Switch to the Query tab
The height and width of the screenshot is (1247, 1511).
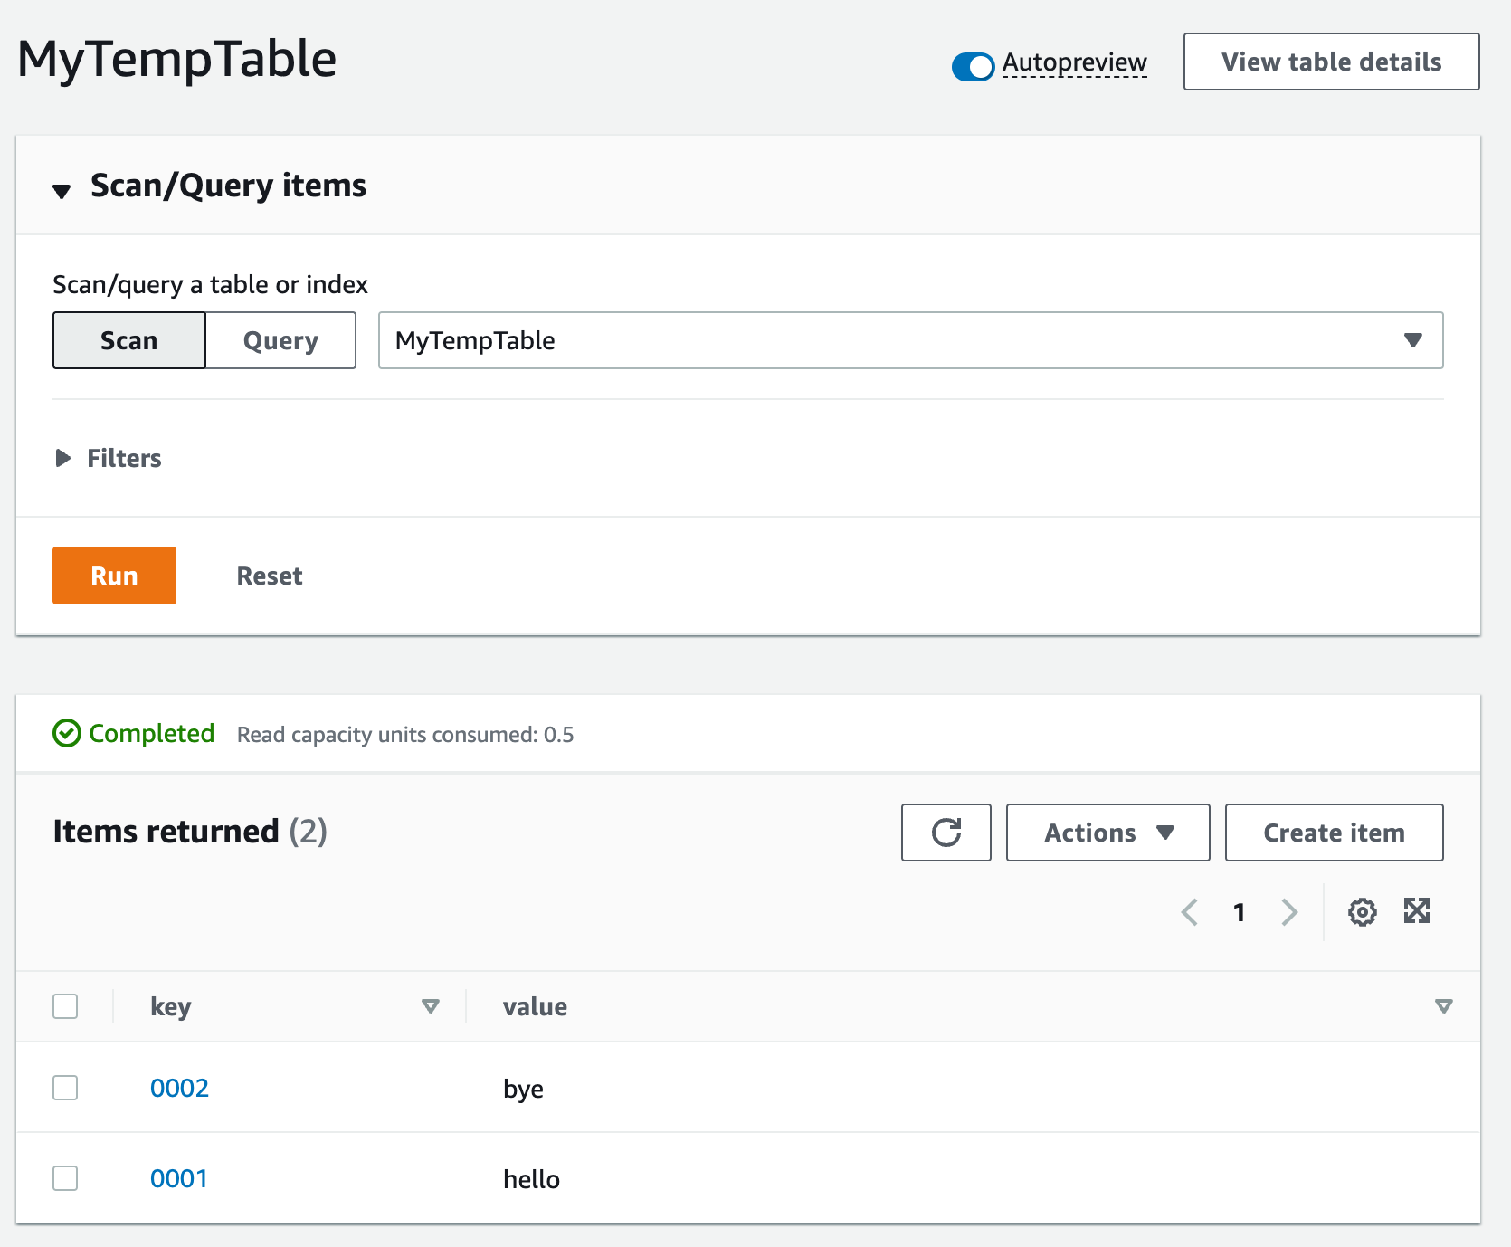point(280,340)
